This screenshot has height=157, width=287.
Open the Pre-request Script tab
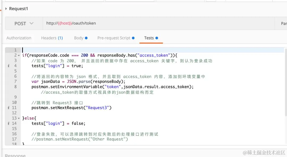tap(114, 38)
